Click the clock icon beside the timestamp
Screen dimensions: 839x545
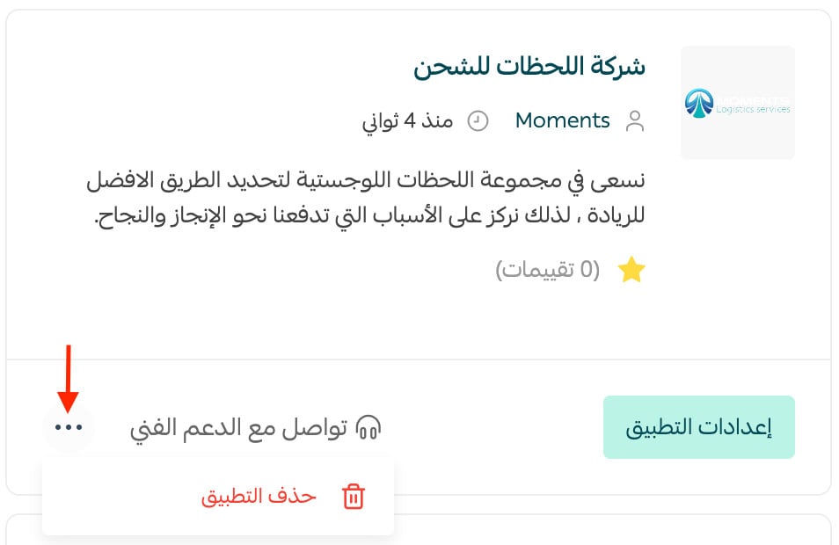478,121
